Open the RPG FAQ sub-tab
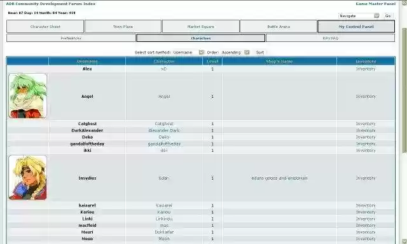The height and width of the screenshot is (244, 407). pyautogui.click(x=331, y=38)
